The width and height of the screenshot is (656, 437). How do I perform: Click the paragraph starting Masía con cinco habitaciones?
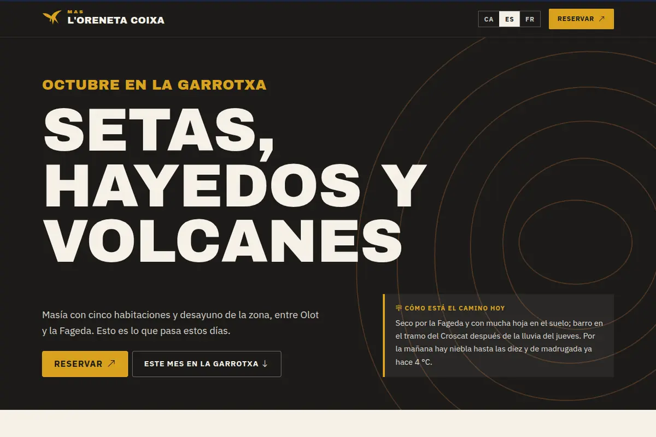180,323
